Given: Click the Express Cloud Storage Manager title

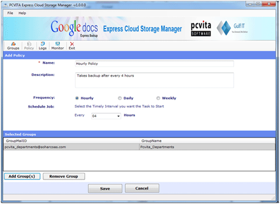Looking at the screenshot, I should click(x=142, y=29).
